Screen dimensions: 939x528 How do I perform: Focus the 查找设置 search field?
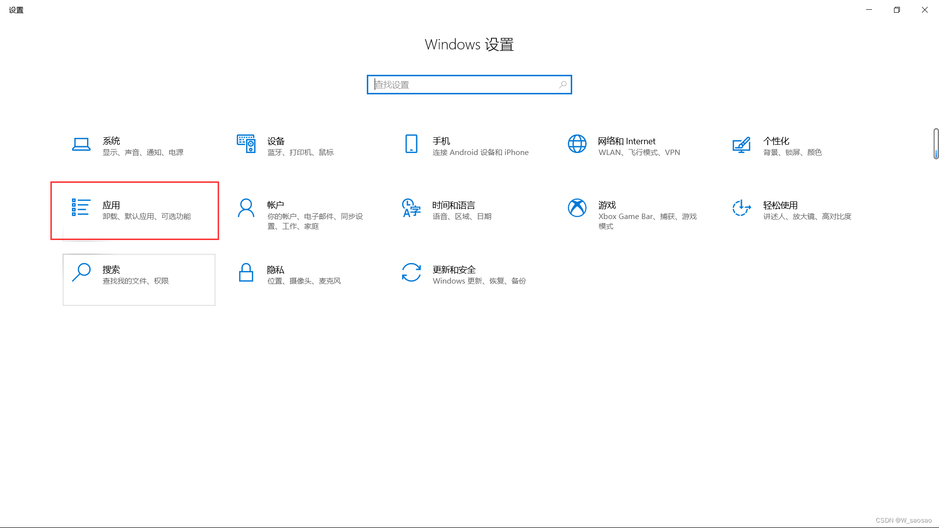point(460,85)
